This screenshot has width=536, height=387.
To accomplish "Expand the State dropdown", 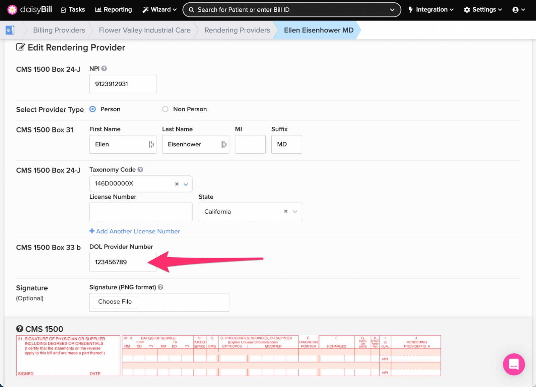I will coord(295,212).
